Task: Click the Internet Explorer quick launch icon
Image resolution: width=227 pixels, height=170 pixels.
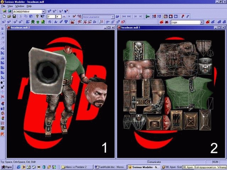Action: [x=18, y=167]
